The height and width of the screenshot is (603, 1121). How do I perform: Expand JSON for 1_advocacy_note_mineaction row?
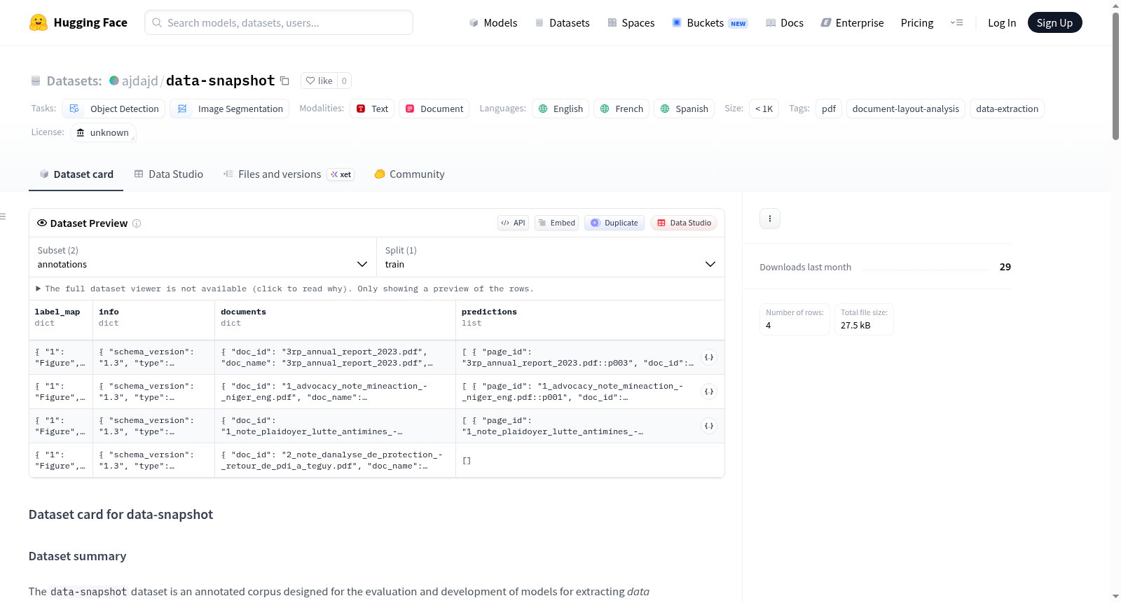[x=709, y=391]
